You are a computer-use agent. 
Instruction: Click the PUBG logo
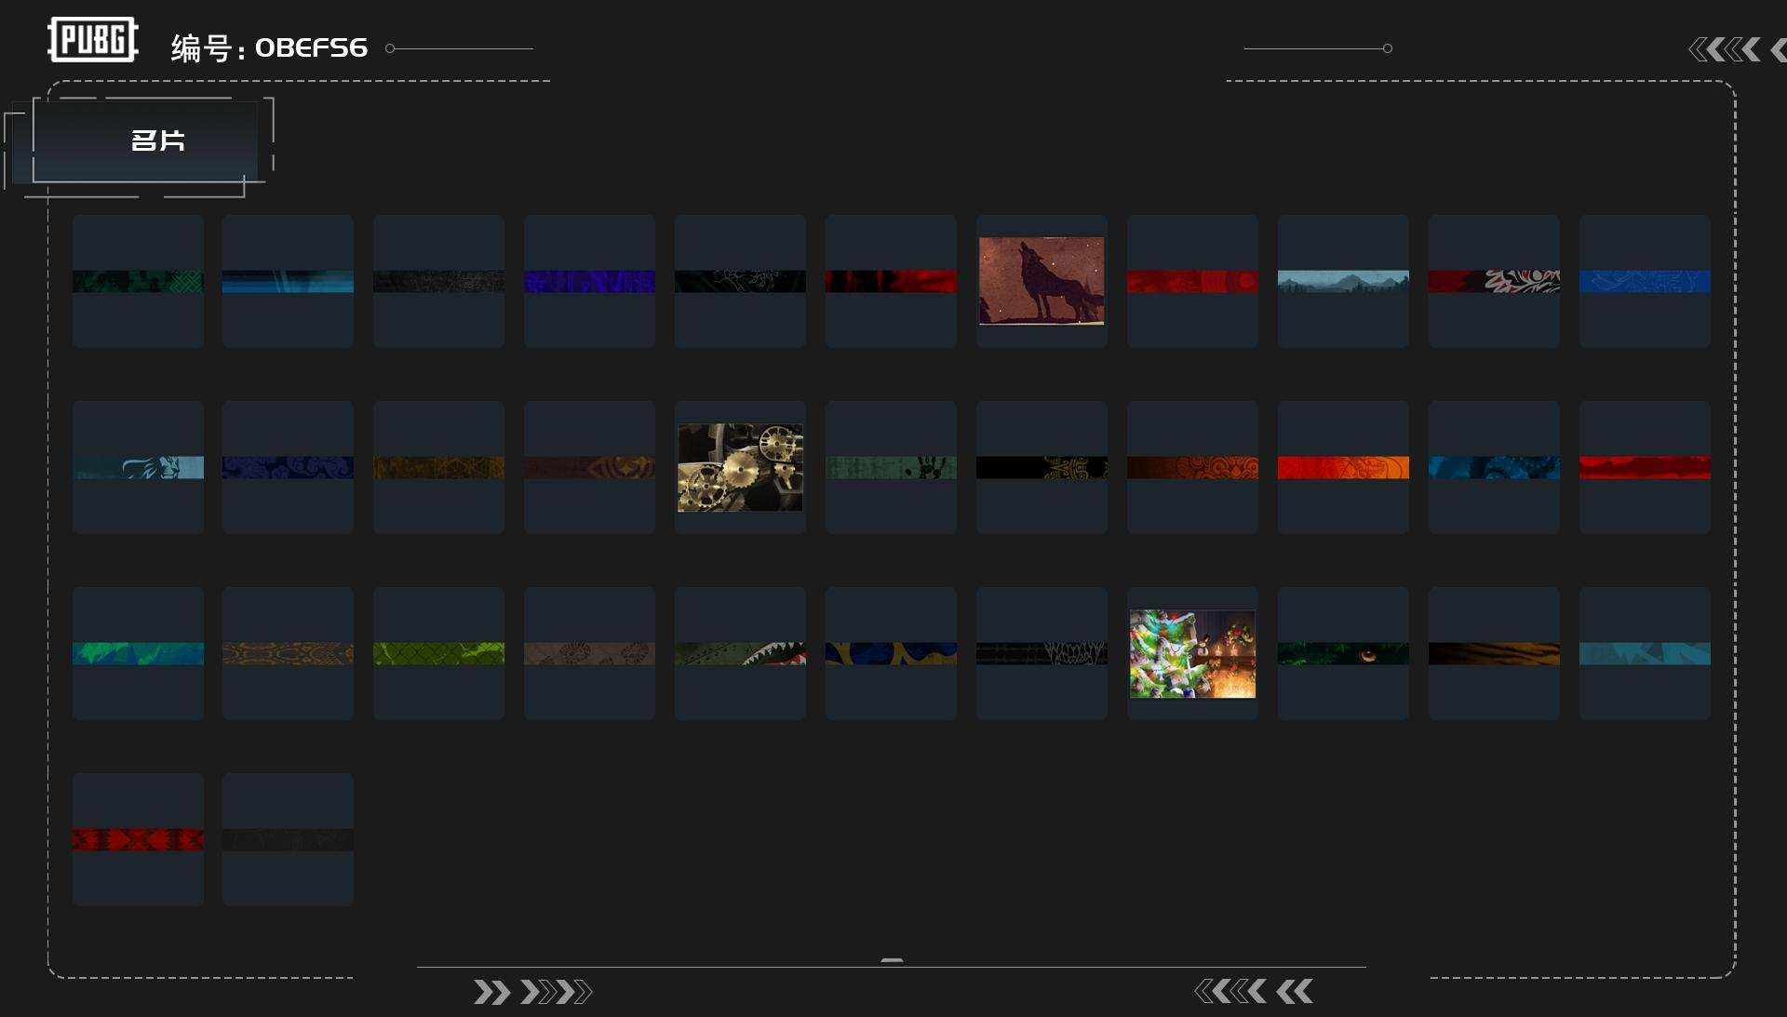[x=92, y=40]
